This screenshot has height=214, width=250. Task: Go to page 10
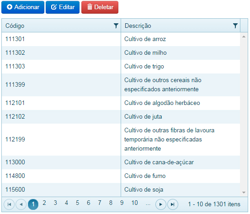point(134,203)
